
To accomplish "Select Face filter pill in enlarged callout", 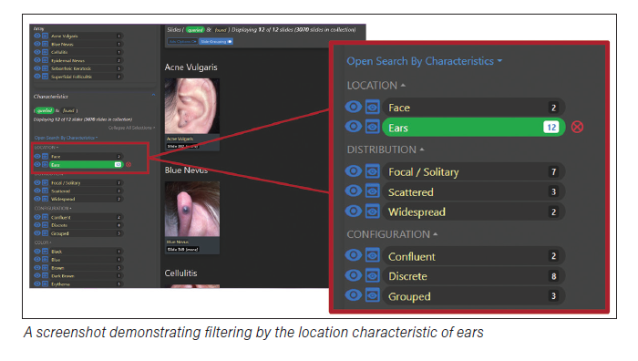I will (x=473, y=108).
